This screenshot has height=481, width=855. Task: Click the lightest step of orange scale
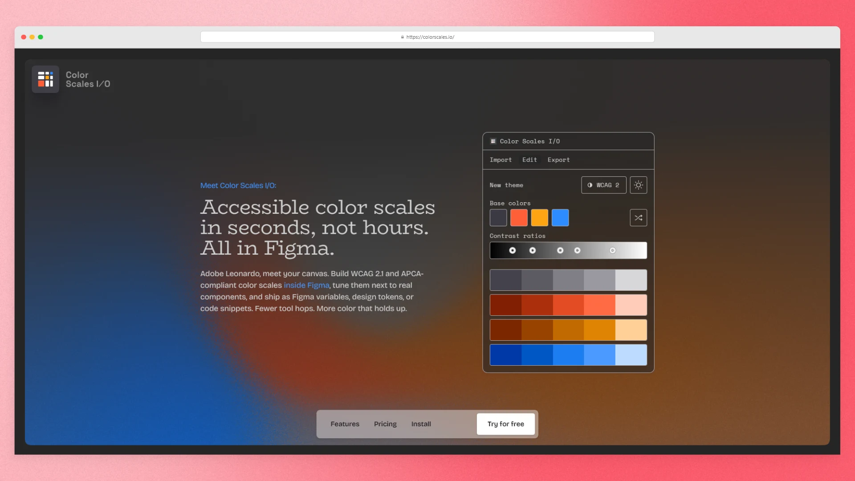[x=631, y=330]
